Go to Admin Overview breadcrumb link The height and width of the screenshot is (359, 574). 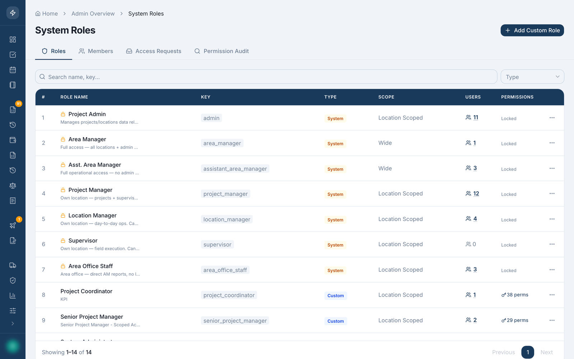coord(93,14)
